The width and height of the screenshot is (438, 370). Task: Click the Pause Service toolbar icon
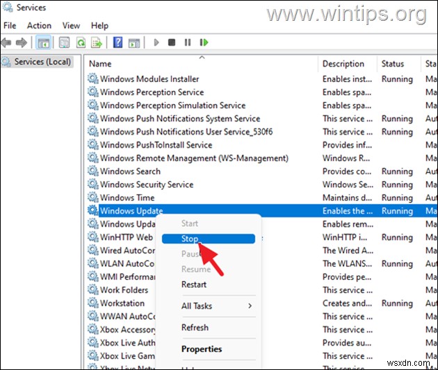(188, 42)
